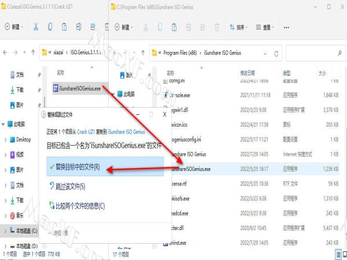Open the New menu in iSunshare ISO Genius window
The image size is (347, 260).
124,27
